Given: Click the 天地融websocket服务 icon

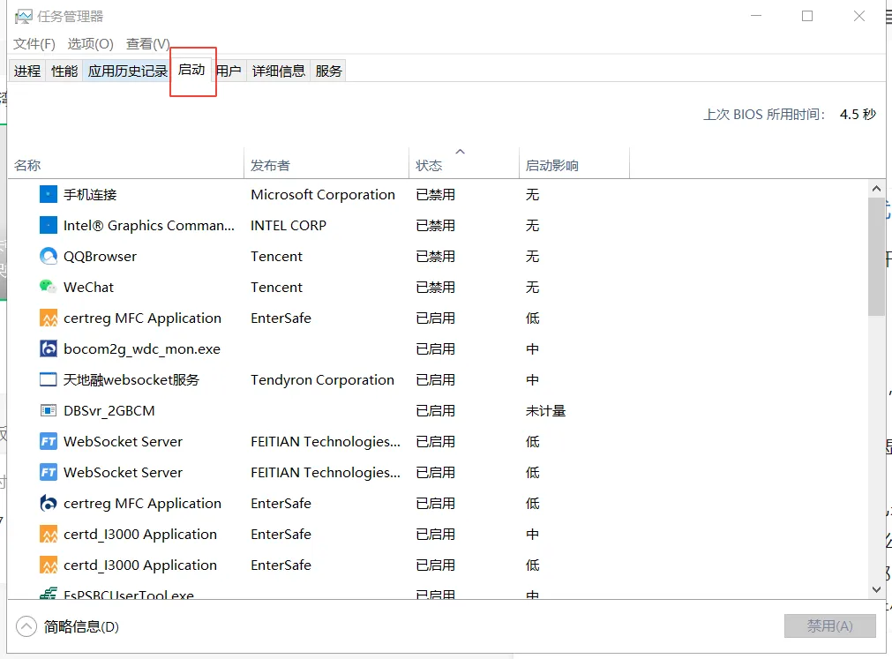Looking at the screenshot, I should pos(49,379).
